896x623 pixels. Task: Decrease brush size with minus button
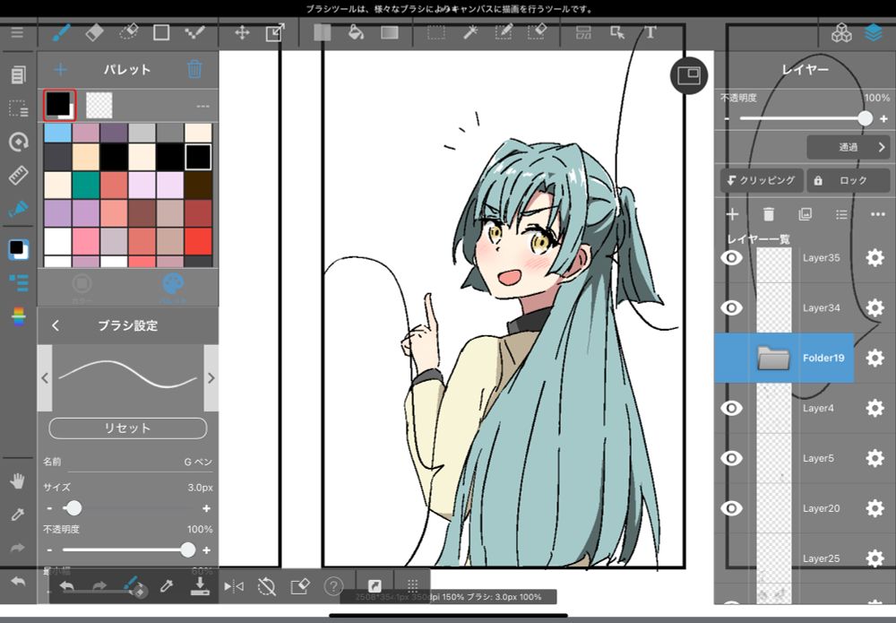(x=49, y=508)
